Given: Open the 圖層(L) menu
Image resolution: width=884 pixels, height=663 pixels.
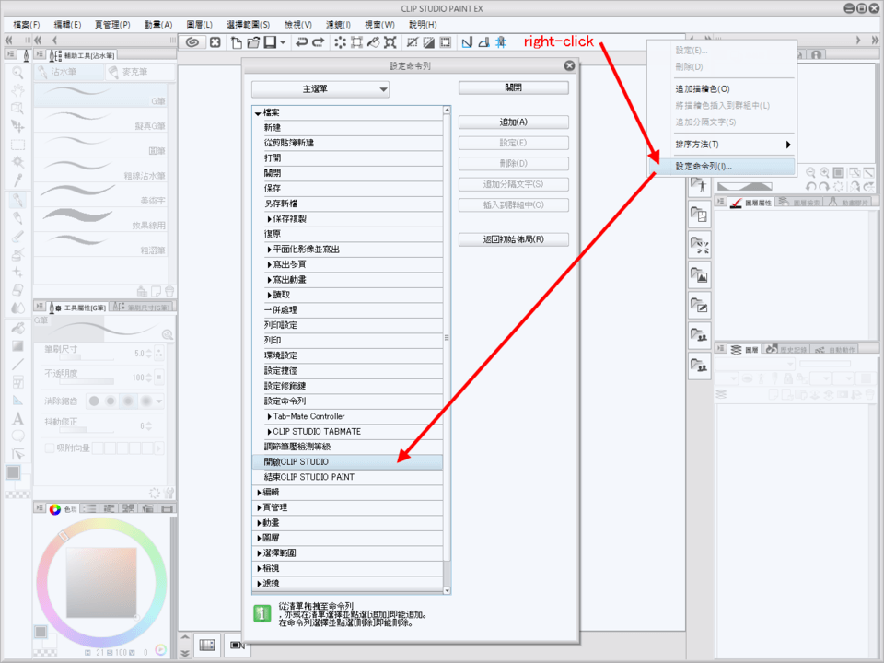Looking at the screenshot, I should coord(199,24).
